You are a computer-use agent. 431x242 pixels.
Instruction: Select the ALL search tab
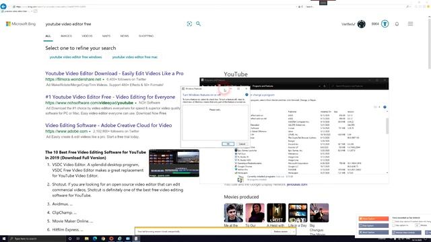click(48, 36)
